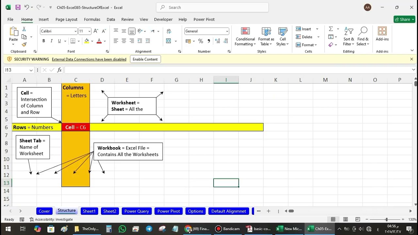Select the Power Query sheet tab
The width and height of the screenshot is (418, 235).
(137, 211)
